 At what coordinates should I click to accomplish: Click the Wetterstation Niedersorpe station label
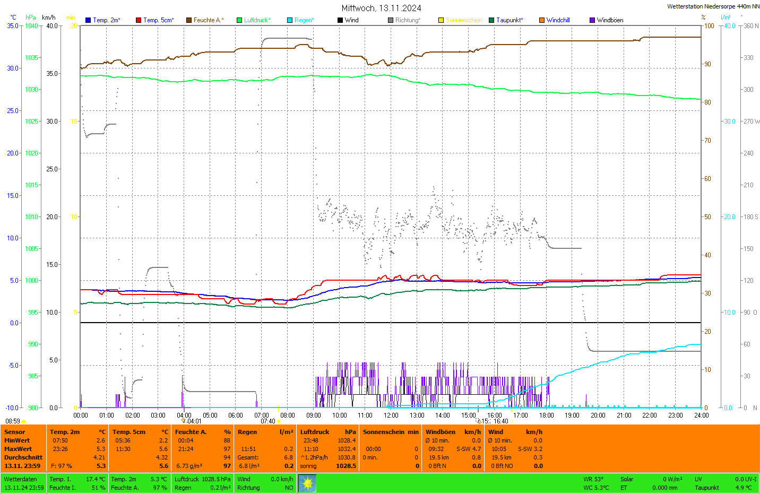click(713, 6)
